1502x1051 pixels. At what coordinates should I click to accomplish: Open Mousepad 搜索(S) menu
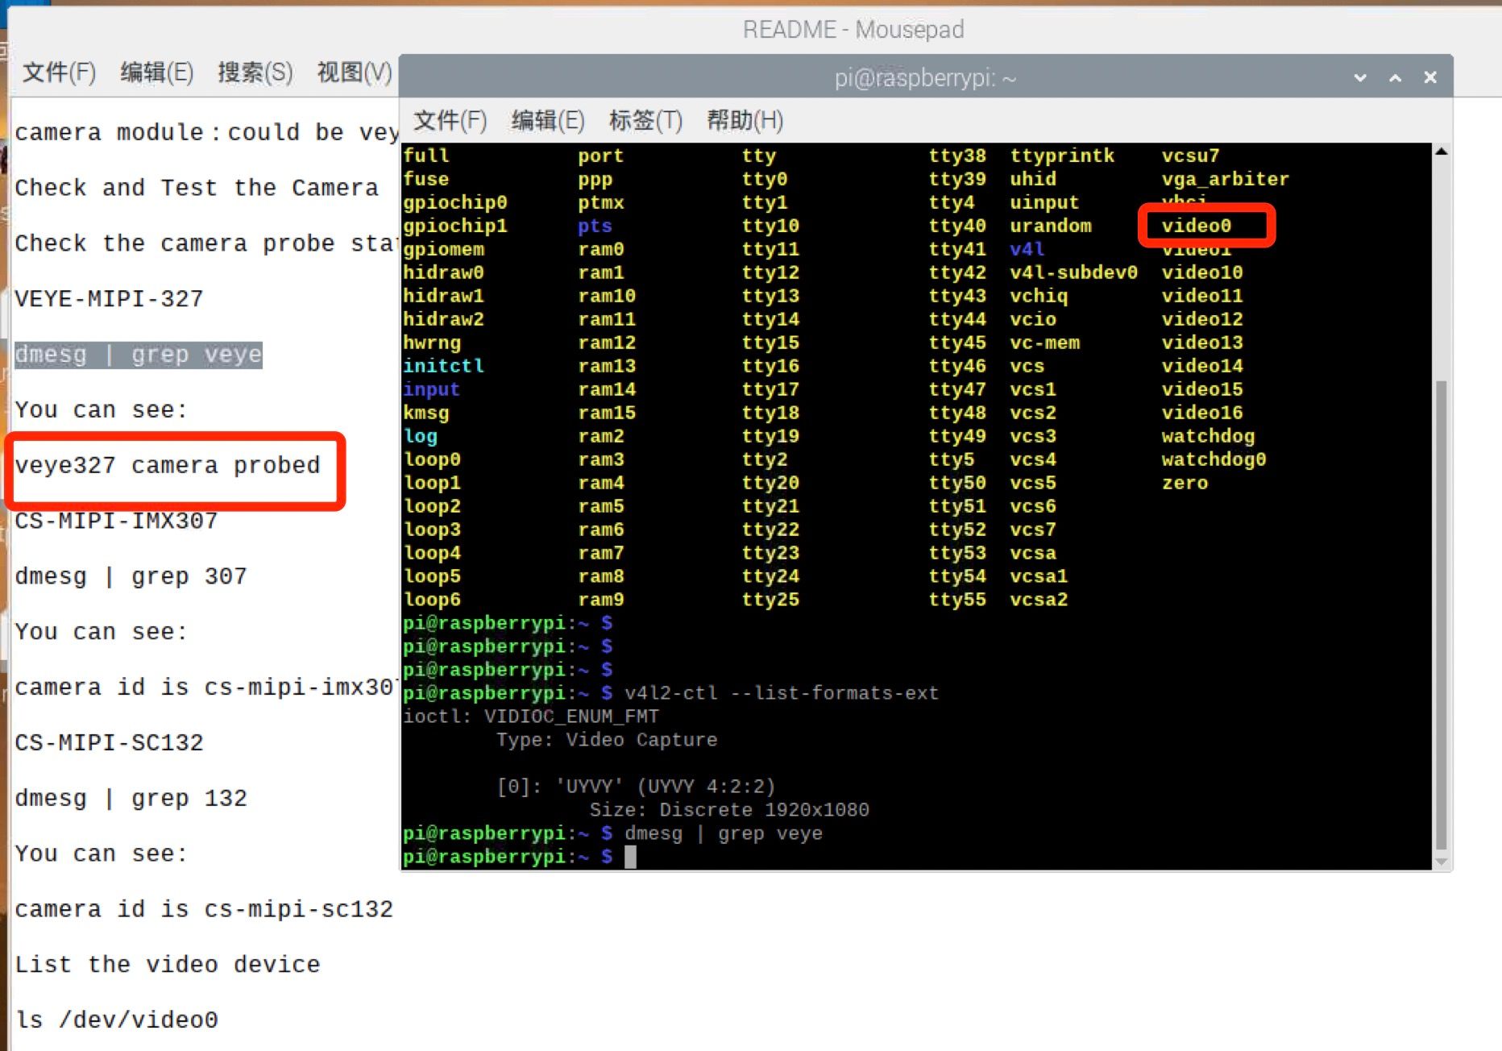(x=255, y=73)
